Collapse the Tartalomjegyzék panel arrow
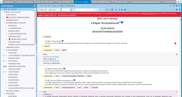The image size is (182, 97). point(34,6)
